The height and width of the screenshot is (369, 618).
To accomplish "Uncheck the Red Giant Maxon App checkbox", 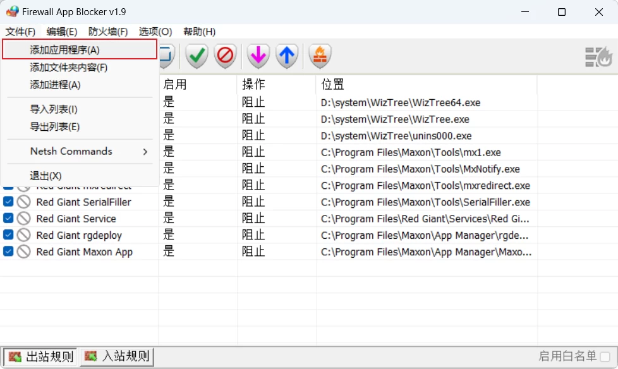I will (8, 251).
